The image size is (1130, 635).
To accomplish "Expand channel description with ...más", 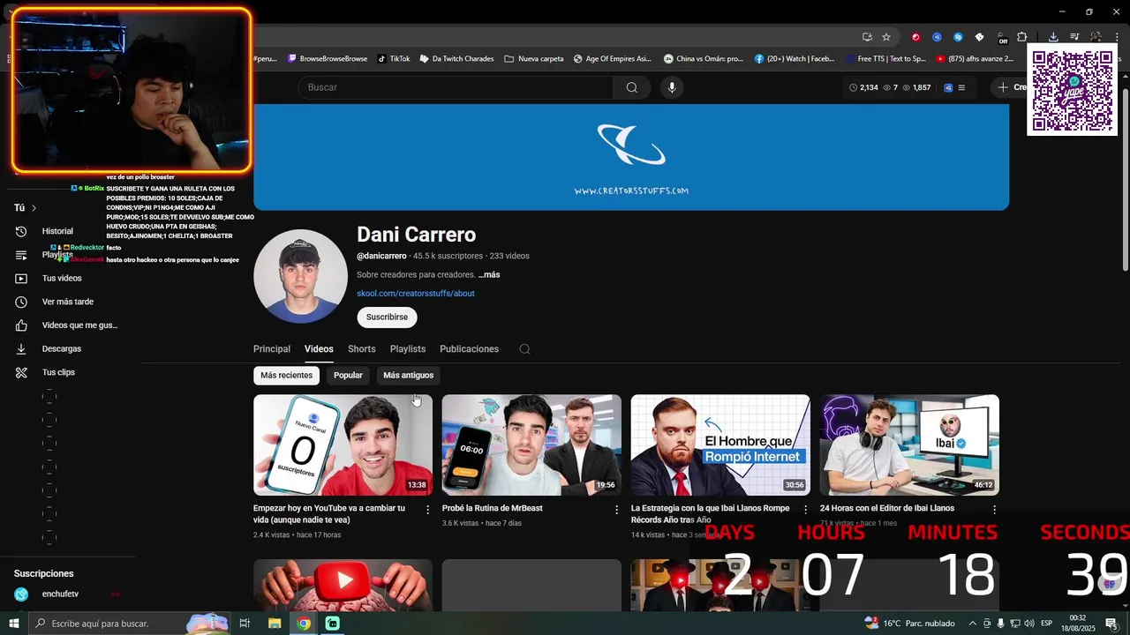I will pos(489,275).
